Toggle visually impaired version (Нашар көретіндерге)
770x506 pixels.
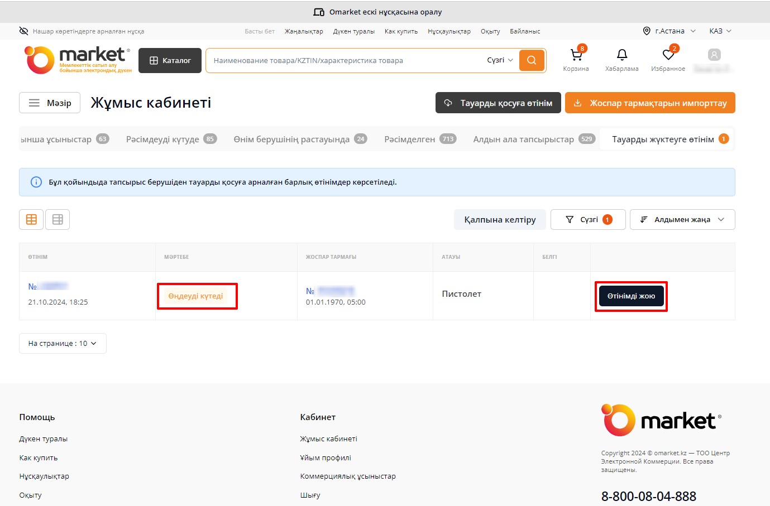82,31
